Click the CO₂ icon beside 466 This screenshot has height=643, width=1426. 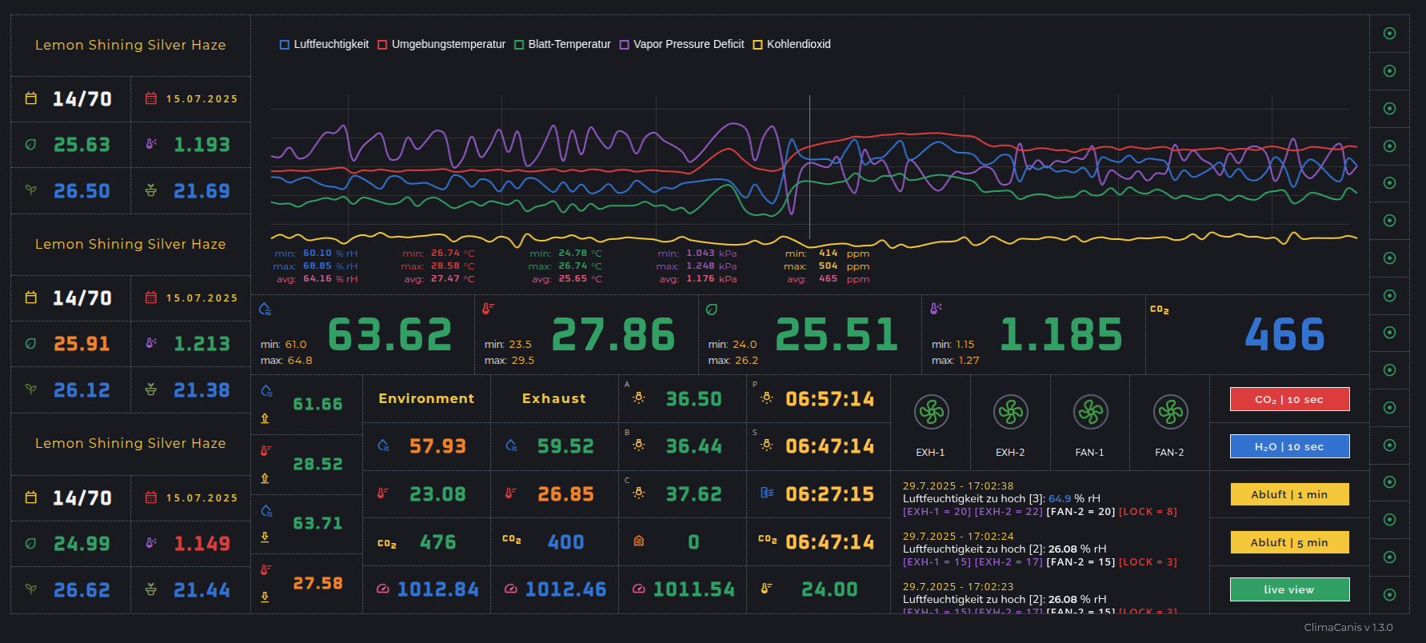point(1159,310)
